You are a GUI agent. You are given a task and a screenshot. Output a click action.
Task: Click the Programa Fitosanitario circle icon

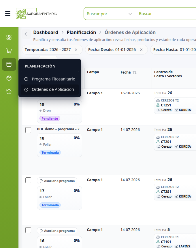[26, 79]
